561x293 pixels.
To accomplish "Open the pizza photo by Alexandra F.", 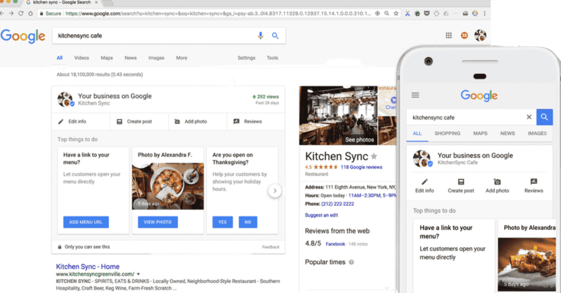I will [x=168, y=186].
